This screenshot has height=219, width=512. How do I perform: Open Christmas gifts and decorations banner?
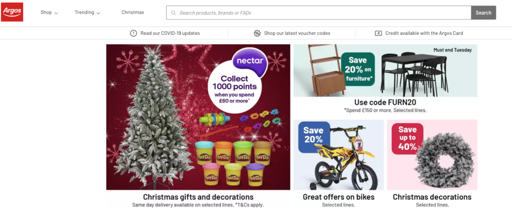[198, 127]
